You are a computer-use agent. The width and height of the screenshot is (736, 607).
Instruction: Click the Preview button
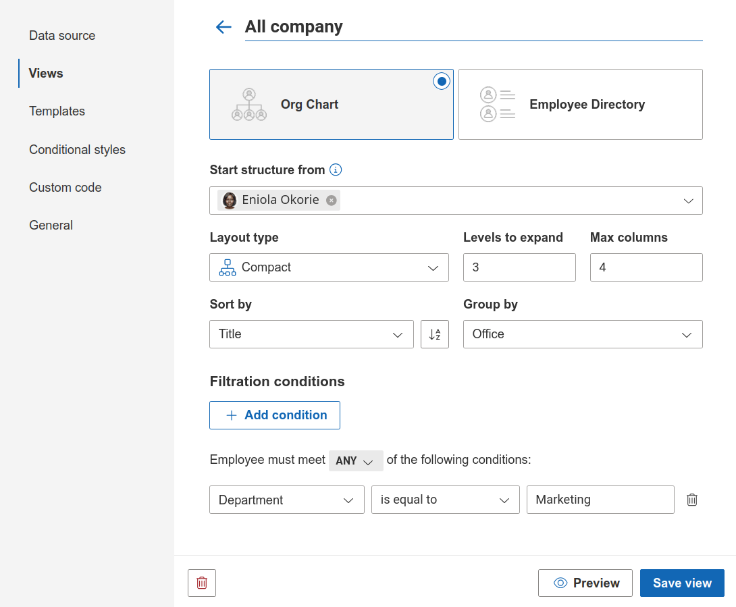tap(585, 583)
